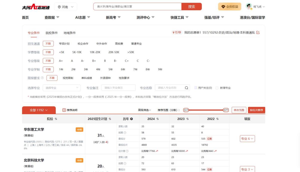Click the 修改范围 button
Screen dimensions: 300x172
(239, 110)
